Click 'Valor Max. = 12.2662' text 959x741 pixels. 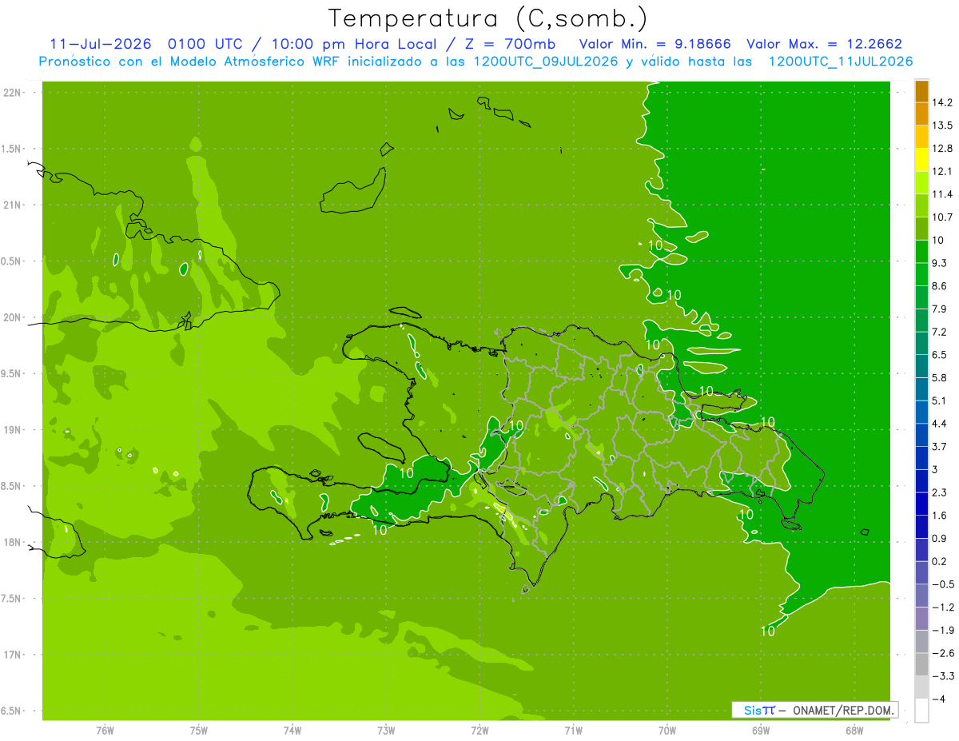pos(824,44)
